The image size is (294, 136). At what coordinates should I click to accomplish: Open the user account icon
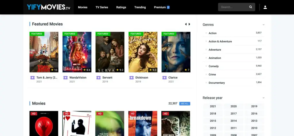click(x=265, y=7)
